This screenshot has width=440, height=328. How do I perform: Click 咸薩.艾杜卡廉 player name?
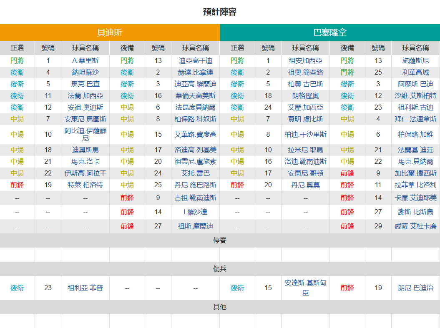(x=415, y=226)
